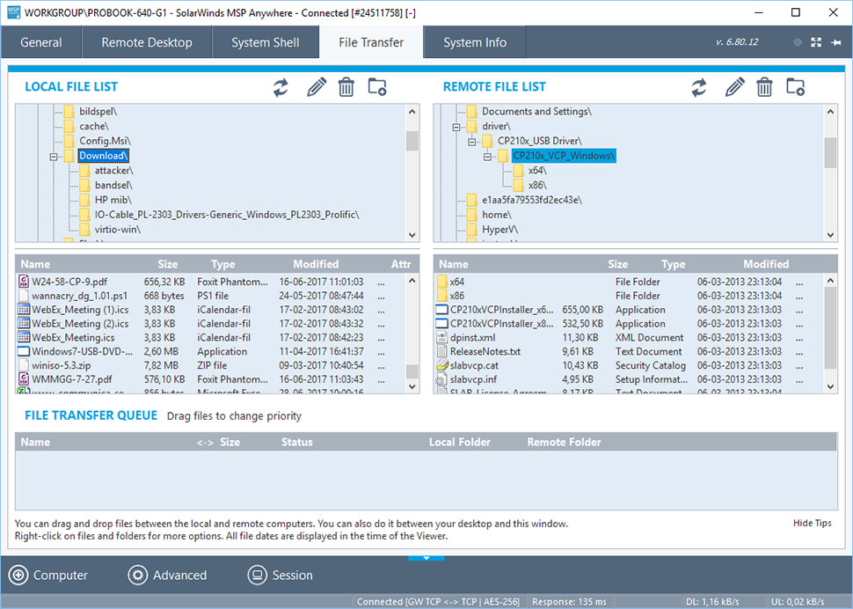Select remote file slabvcp.inf
Image resolution: width=853 pixels, height=609 pixels.
(473, 379)
